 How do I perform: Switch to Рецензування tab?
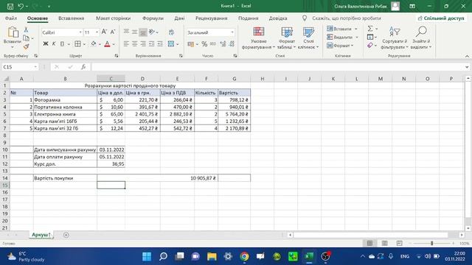[212, 18]
